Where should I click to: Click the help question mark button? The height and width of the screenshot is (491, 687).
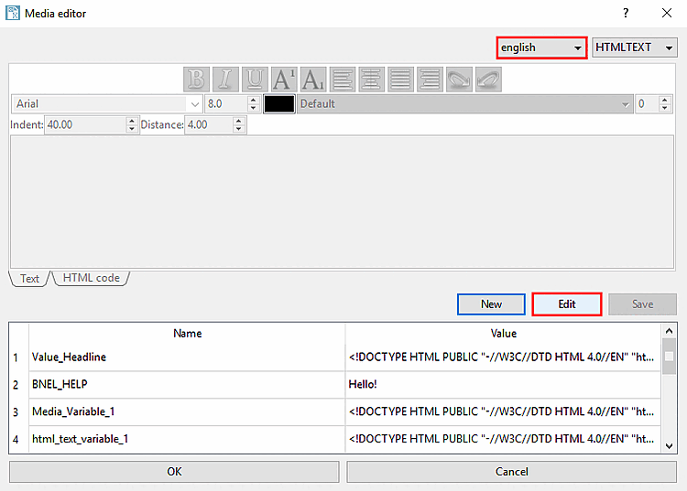tap(626, 13)
